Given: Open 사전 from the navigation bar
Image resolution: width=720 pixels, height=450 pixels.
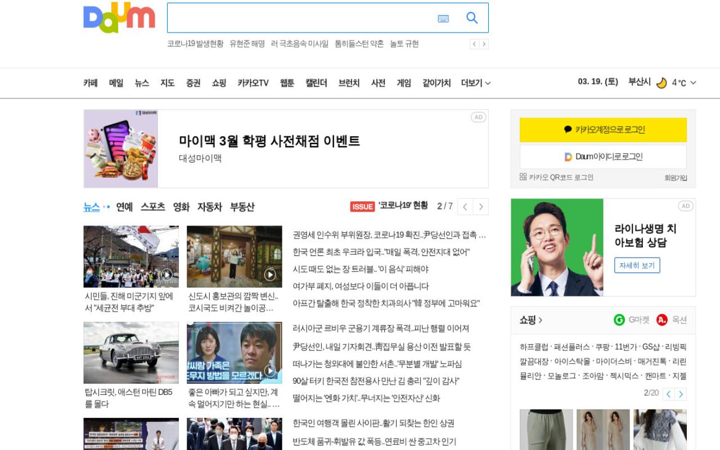Looking at the screenshot, I should 378,83.
